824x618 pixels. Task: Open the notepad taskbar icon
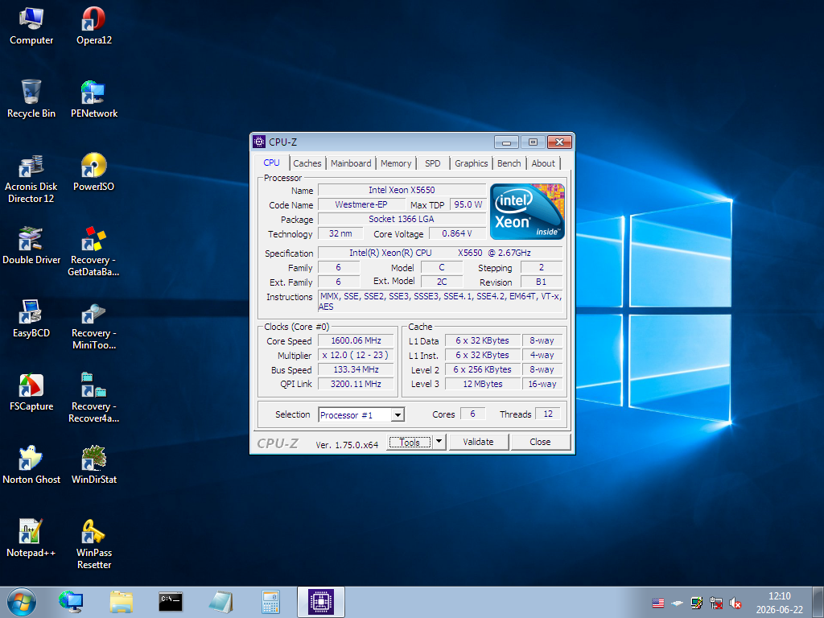point(220,602)
